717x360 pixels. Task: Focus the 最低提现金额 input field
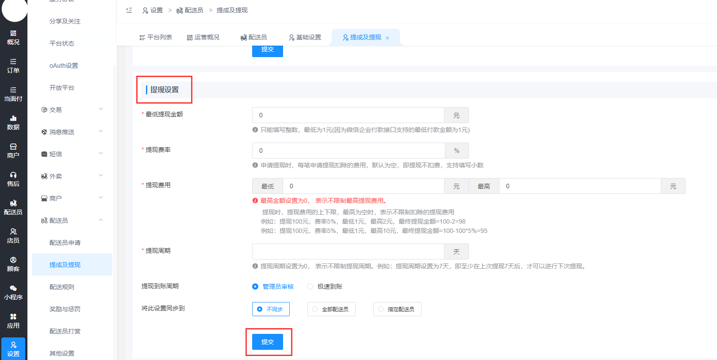(x=348, y=115)
